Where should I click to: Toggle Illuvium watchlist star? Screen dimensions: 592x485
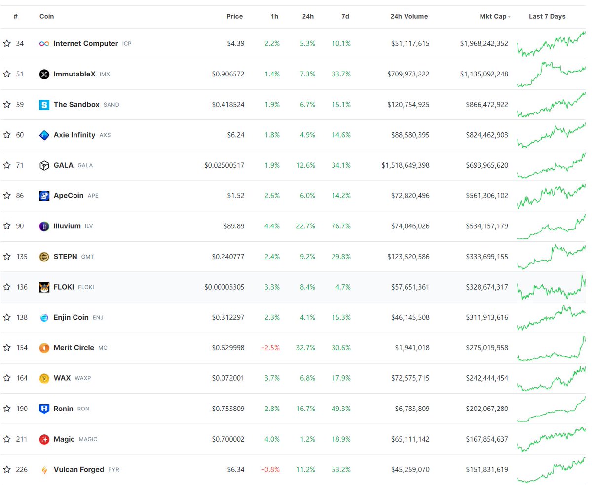[x=7, y=226]
